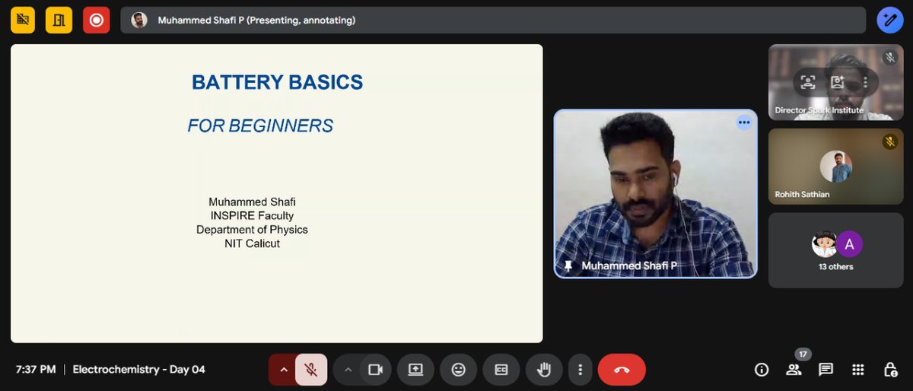The image size is (913, 391).
Task: Click the yellow door icon at top
Action: coord(59,21)
